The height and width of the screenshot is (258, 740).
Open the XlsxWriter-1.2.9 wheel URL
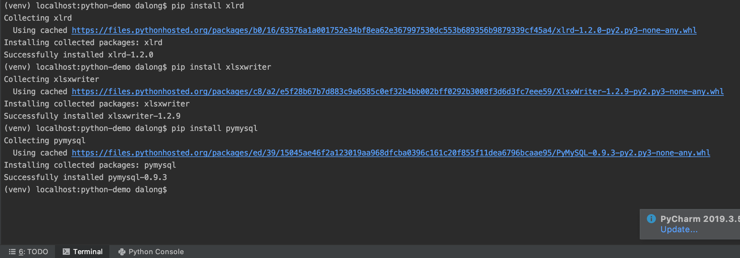pyautogui.click(x=397, y=92)
